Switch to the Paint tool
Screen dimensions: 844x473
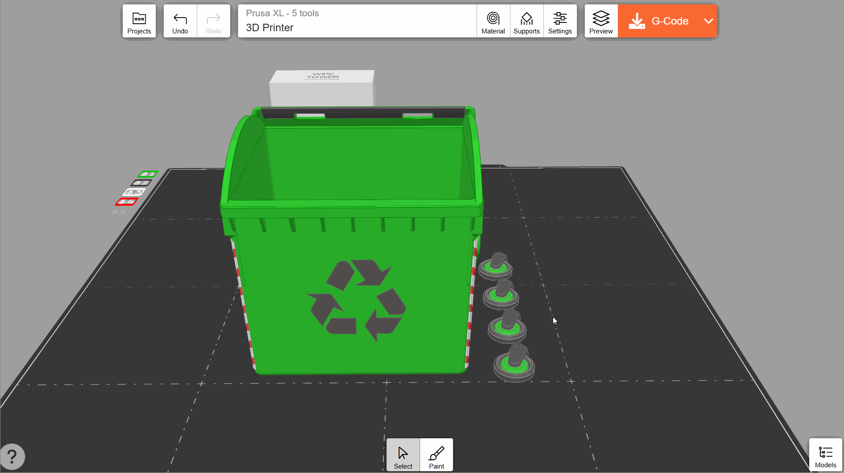click(x=437, y=455)
